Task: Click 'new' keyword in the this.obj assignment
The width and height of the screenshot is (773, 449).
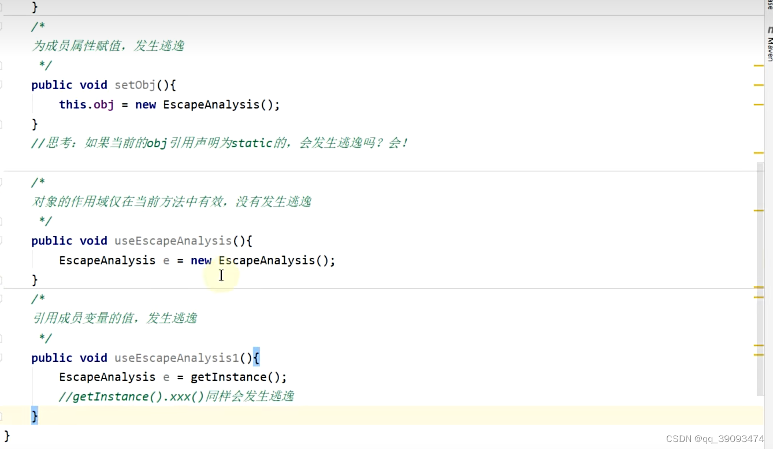Action: (146, 104)
